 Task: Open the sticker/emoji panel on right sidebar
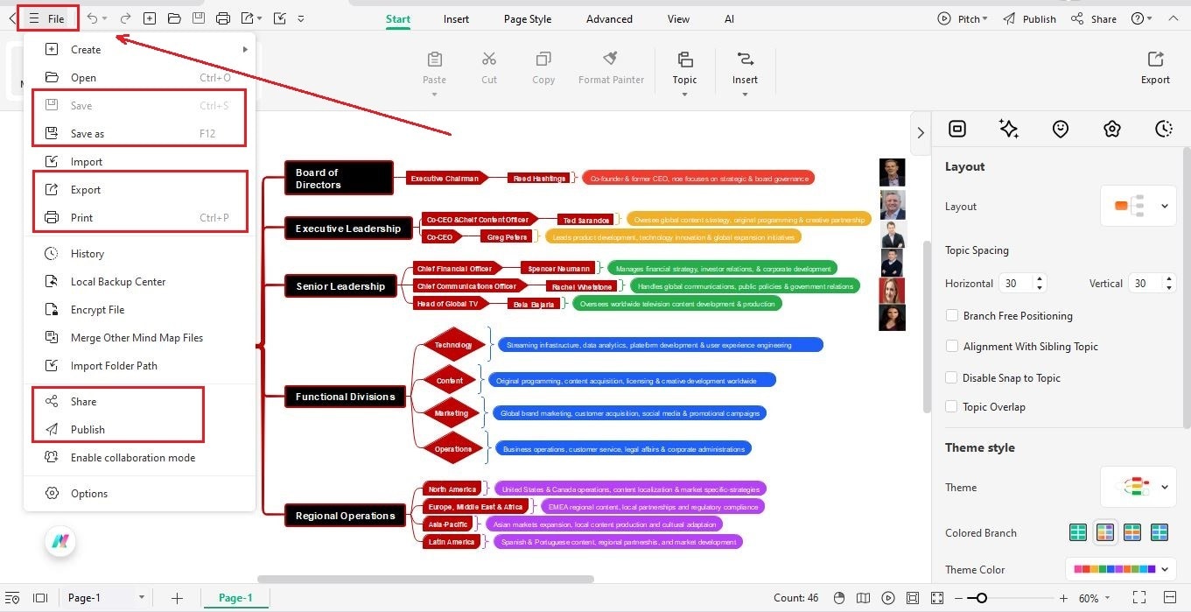click(1061, 129)
